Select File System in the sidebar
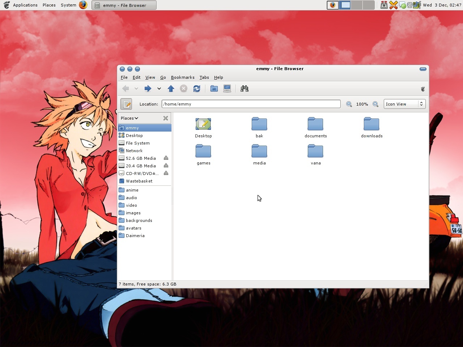The width and height of the screenshot is (463, 347). click(145, 143)
